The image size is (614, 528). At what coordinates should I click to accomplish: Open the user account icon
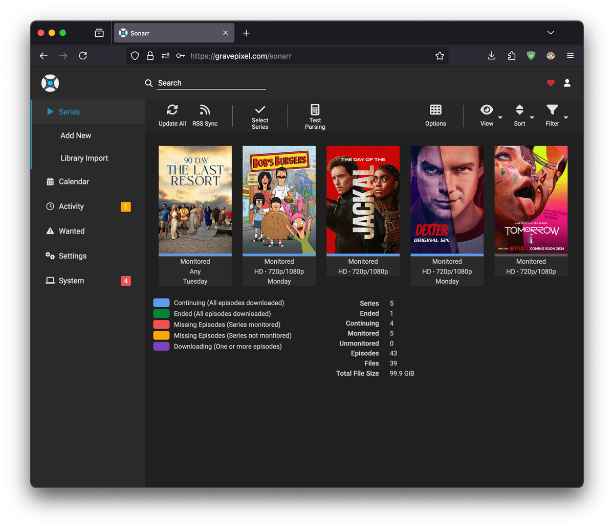(x=567, y=83)
